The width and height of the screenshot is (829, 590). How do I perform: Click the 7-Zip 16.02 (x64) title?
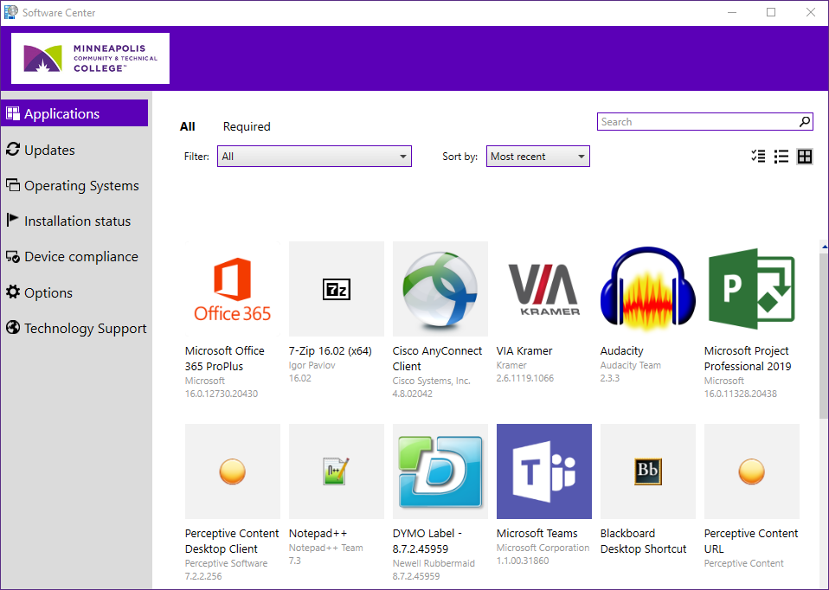pyautogui.click(x=331, y=350)
